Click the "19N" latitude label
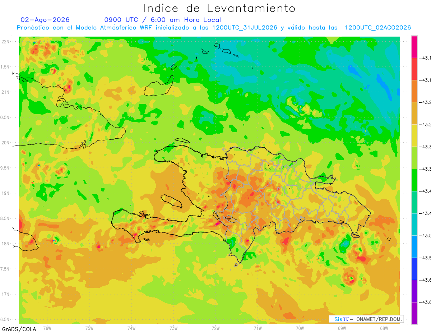 [x=6, y=193]
